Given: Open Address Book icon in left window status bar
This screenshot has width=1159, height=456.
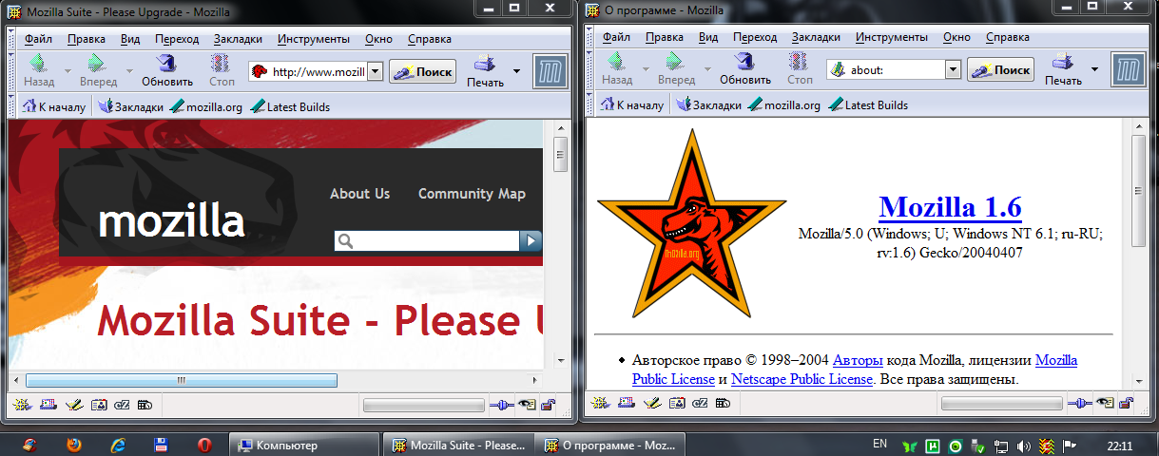Looking at the screenshot, I should click(x=98, y=405).
